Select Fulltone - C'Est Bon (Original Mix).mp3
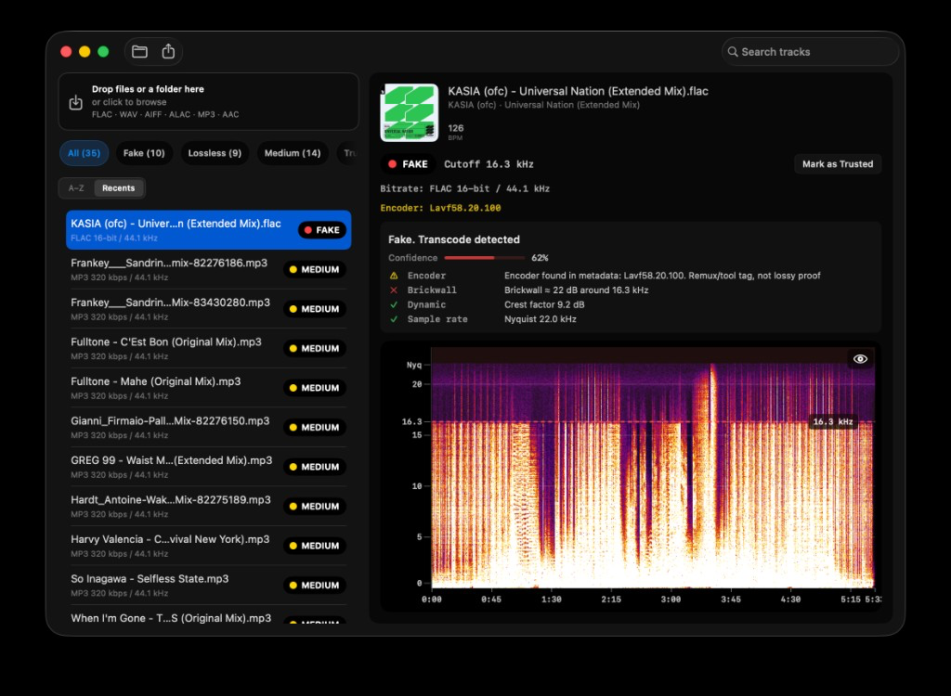The image size is (951, 696). (x=209, y=348)
